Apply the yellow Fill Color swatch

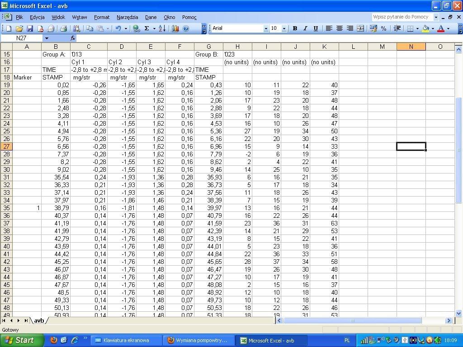(425, 28)
